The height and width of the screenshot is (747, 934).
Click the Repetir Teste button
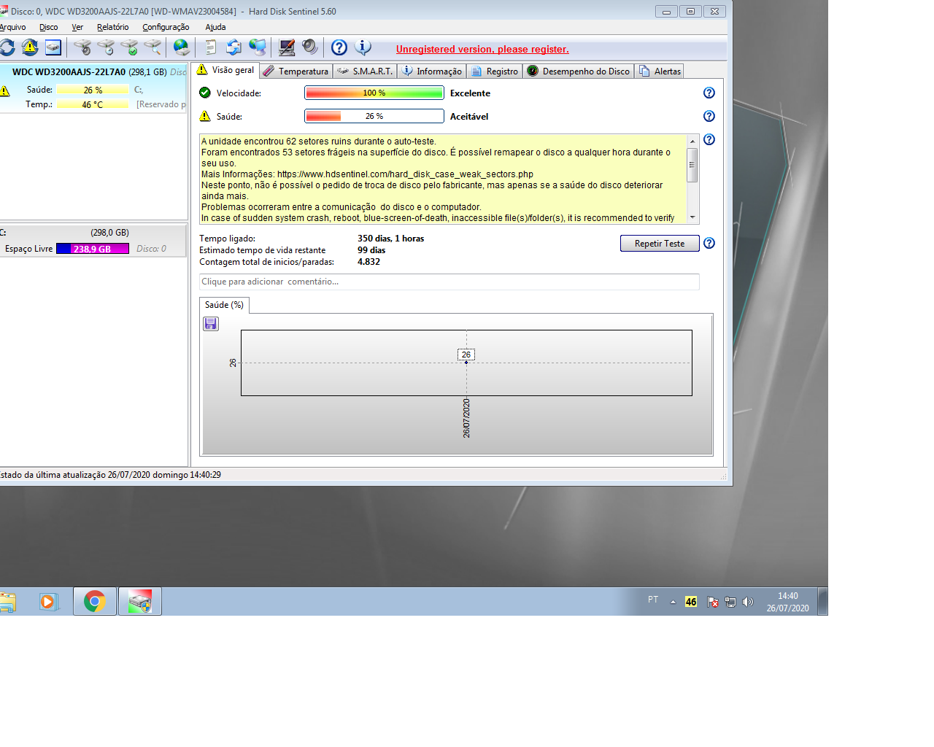point(660,244)
